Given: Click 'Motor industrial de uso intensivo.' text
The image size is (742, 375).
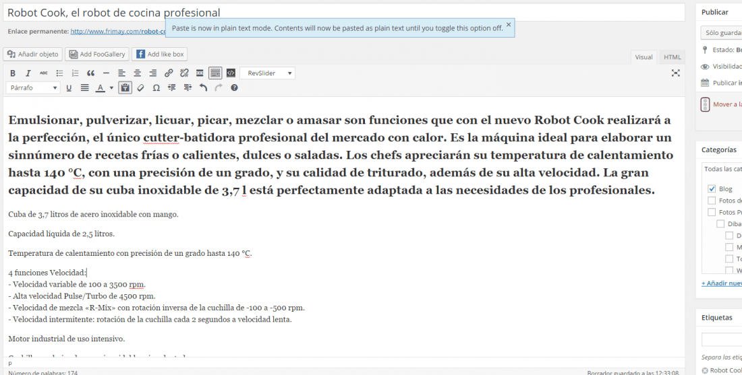Looking at the screenshot, I should [x=67, y=339].
